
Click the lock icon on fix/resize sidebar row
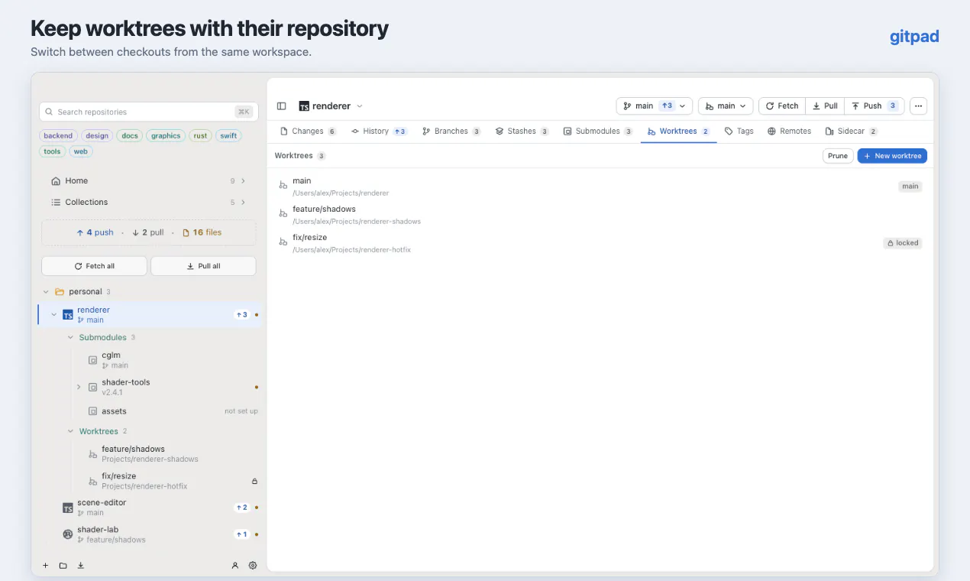click(255, 482)
